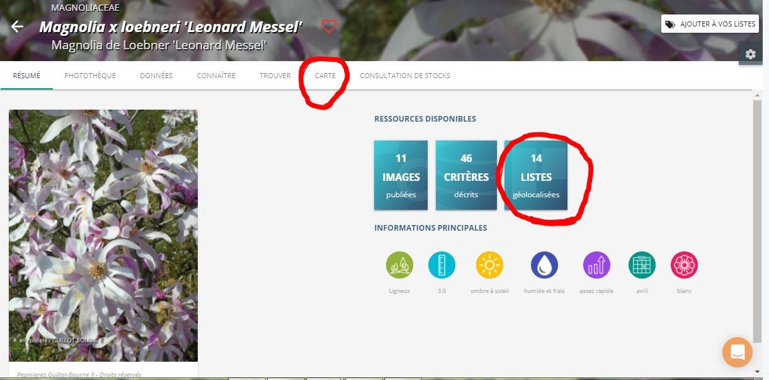The width and height of the screenshot is (769, 380).
Task: Click the growth rate chart icon
Action: click(596, 265)
